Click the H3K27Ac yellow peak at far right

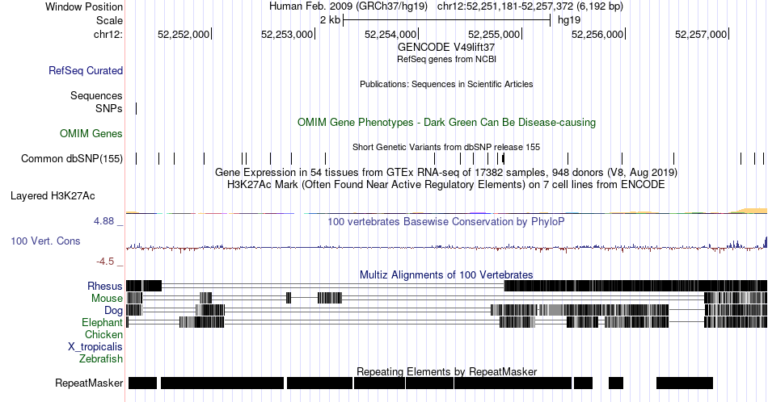click(x=749, y=211)
